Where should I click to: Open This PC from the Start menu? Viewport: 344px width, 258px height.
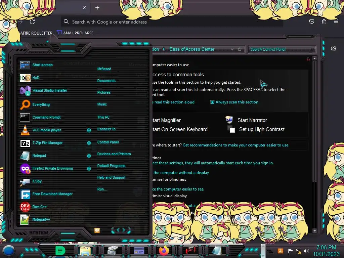(x=103, y=117)
